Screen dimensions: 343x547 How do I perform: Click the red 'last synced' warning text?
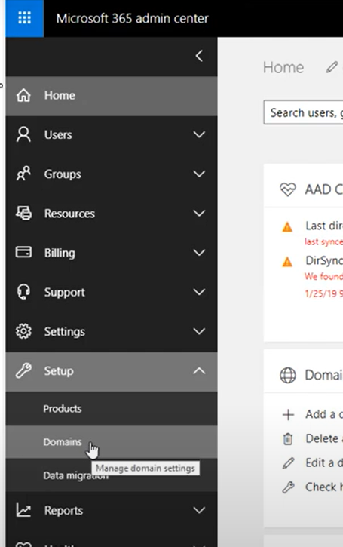point(324,241)
